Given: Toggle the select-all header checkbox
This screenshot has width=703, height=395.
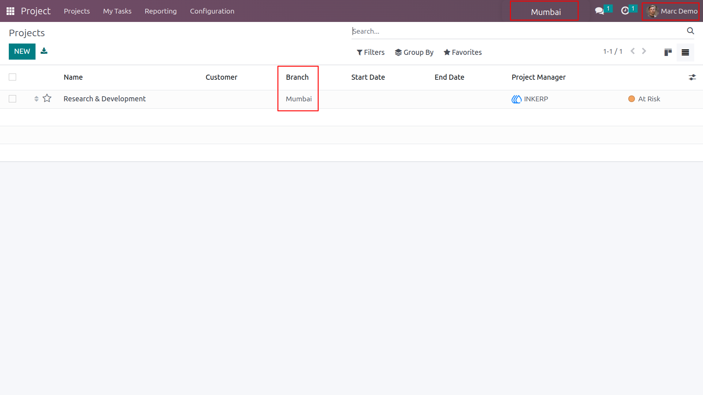Looking at the screenshot, I should pyautogui.click(x=12, y=77).
